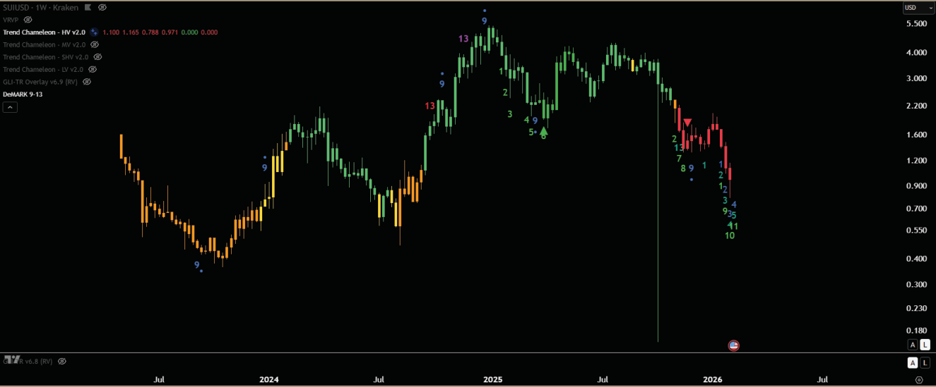Toggle GLI-TR Overlay v6.9 visibility eye
Image resolution: width=936 pixels, height=387 pixels.
pyautogui.click(x=87, y=82)
